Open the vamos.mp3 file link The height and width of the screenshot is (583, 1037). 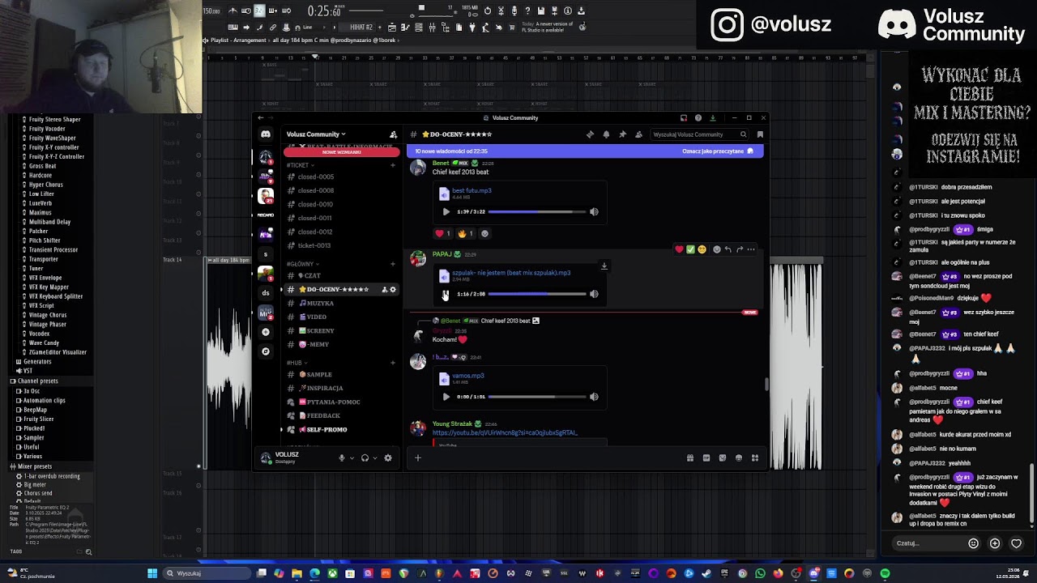pyautogui.click(x=468, y=376)
